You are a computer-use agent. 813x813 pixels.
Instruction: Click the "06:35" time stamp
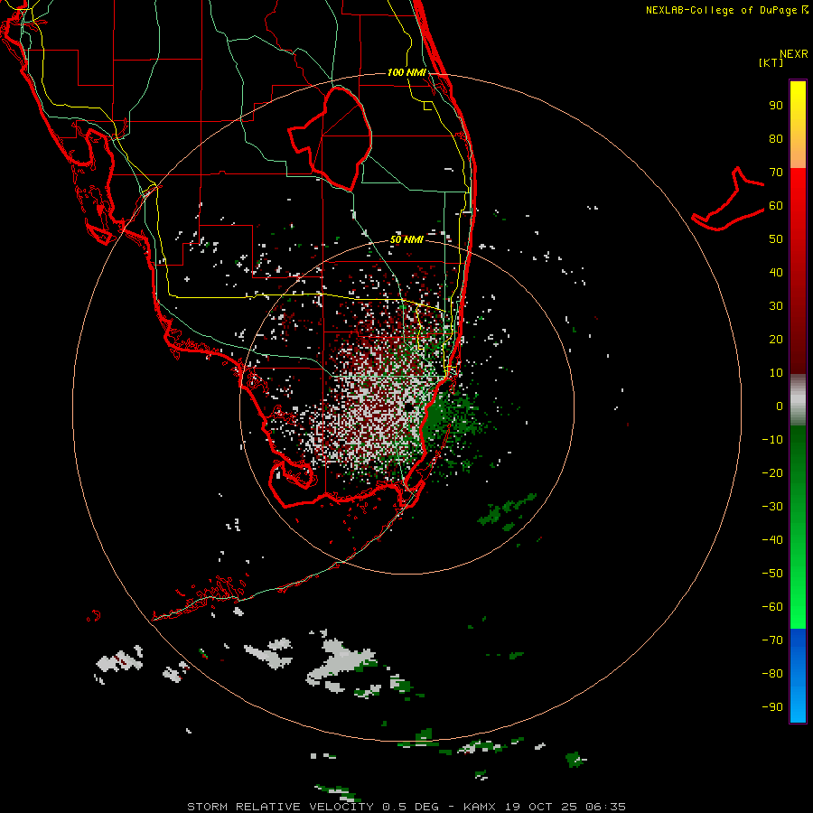click(x=605, y=807)
